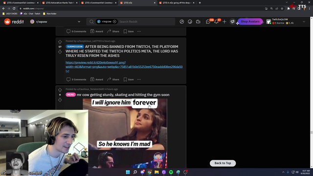Open the Popular arrow icon in header
The image size is (313, 176).
pos(181,22)
